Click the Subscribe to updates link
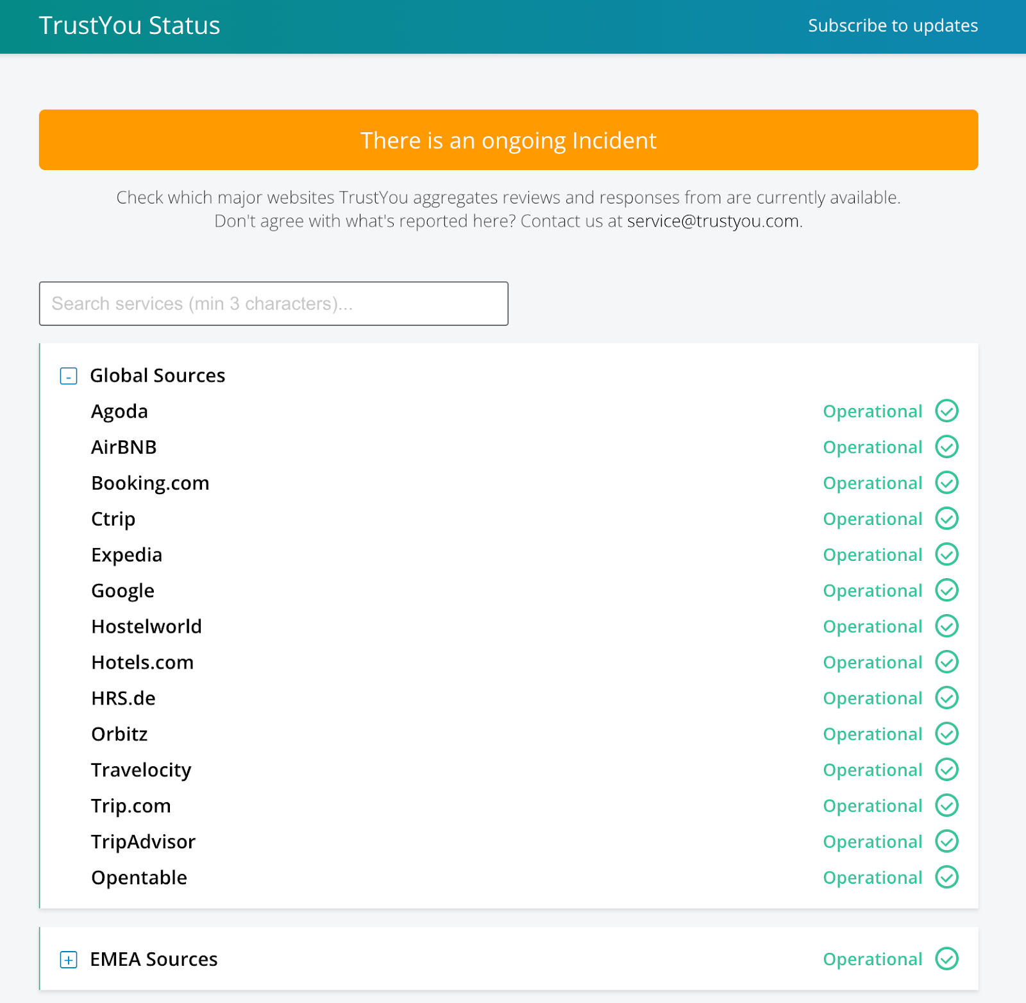1026x1003 pixels. pos(893,26)
